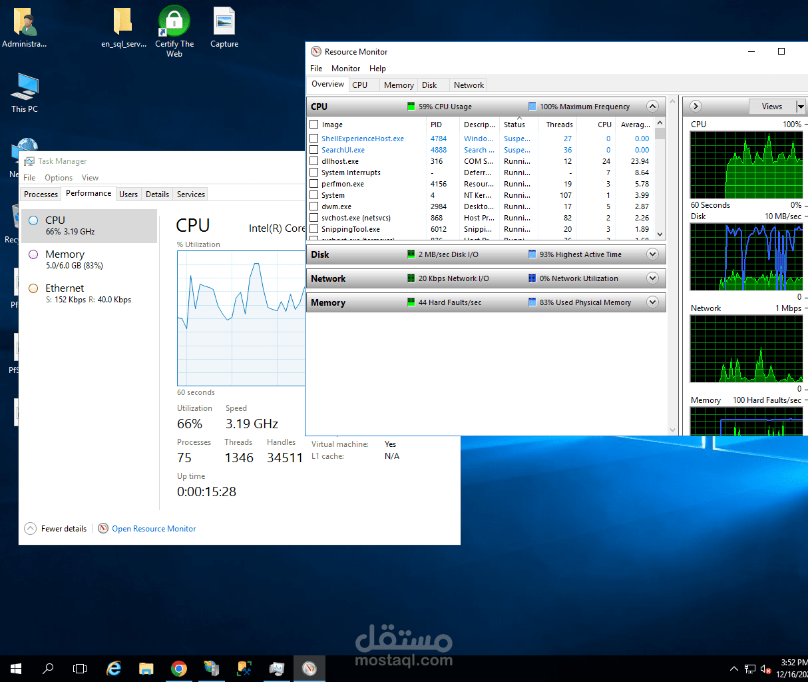This screenshot has height=682, width=808.
Task: Open the Views dropdown arrow
Action: pyautogui.click(x=801, y=107)
